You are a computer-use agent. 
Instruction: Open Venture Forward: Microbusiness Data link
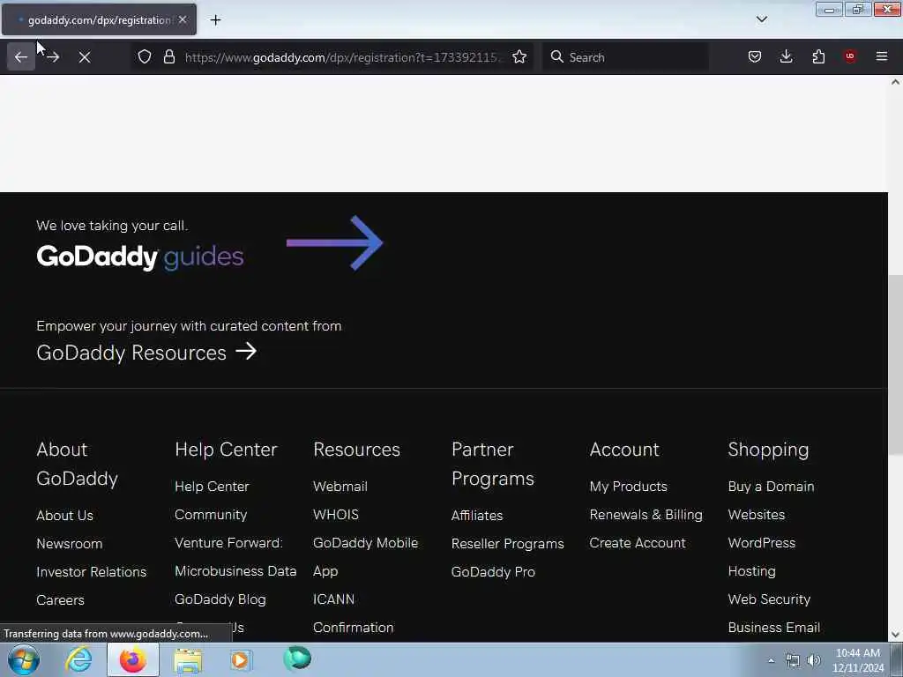coord(235,557)
